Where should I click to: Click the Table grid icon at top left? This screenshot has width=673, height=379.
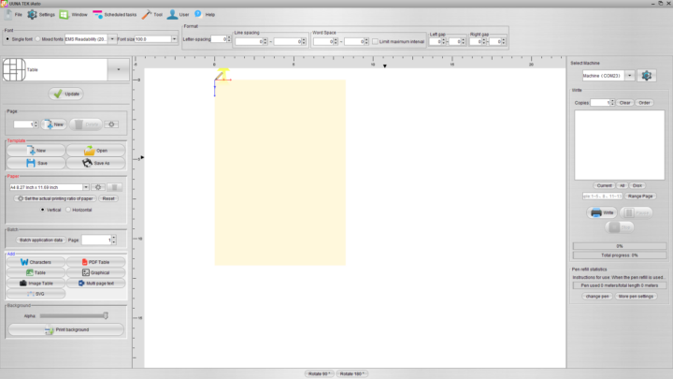14,69
